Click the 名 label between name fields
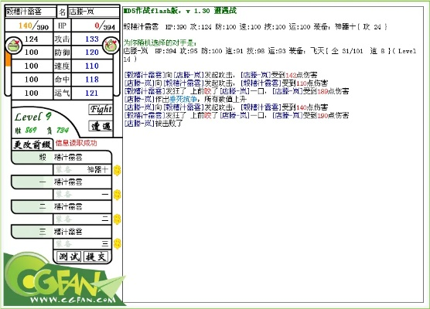This screenshot has width=430, height=309. click(x=62, y=12)
